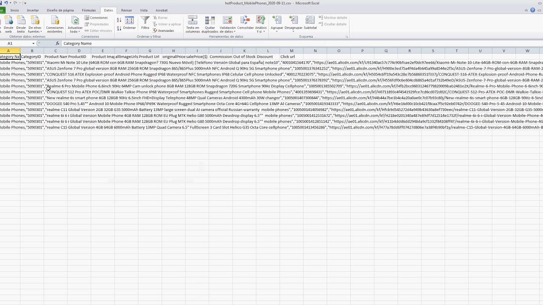Import data with Desde web
Viewport: 543px width, 305px height.
[8, 25]
